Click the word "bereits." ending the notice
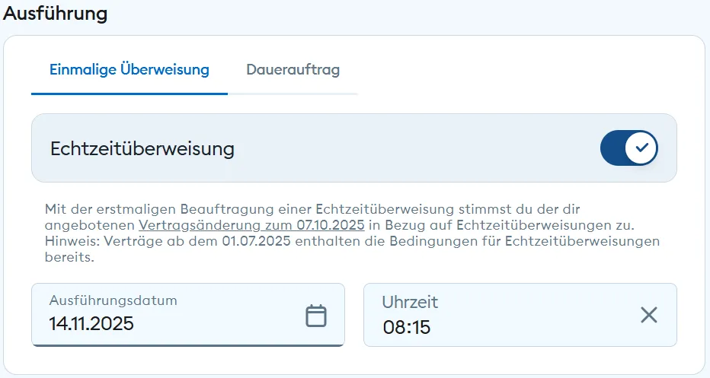The width and height of the screenshot is (710, 378). (69, 258)
